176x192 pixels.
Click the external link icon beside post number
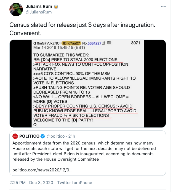pyautogui.click(x=103, y=43)
